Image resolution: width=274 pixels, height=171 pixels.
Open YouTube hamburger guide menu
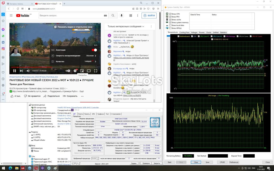[11, 15]
